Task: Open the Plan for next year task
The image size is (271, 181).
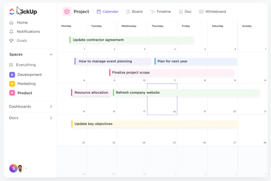Action: 196,61
